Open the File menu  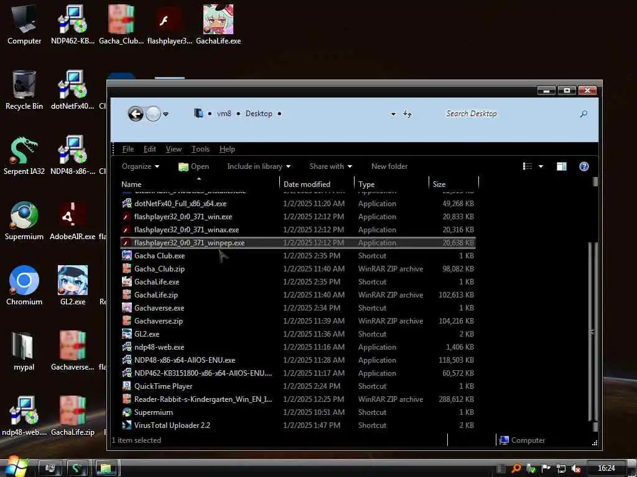point(128,149)
